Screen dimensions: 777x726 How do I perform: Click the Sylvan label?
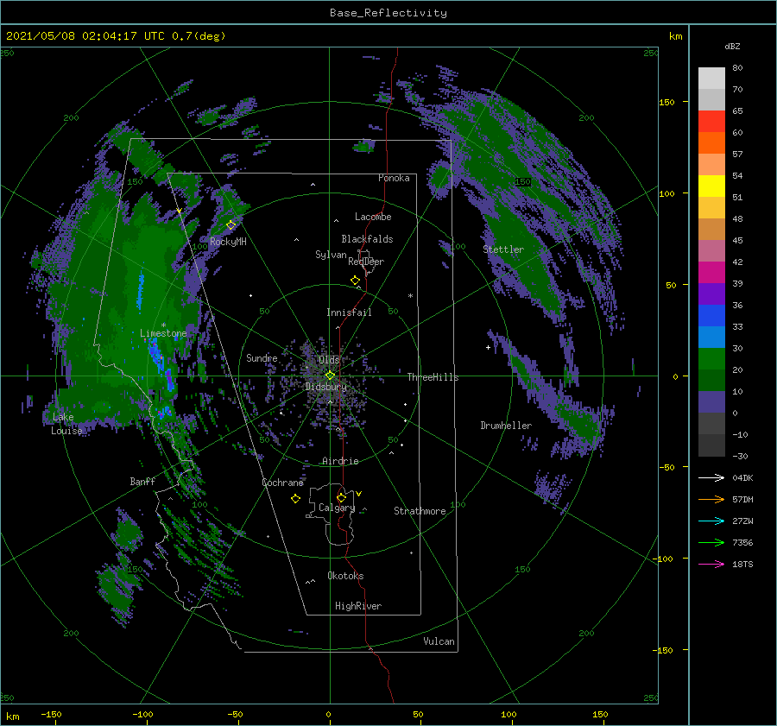click(x=331, y=255)
